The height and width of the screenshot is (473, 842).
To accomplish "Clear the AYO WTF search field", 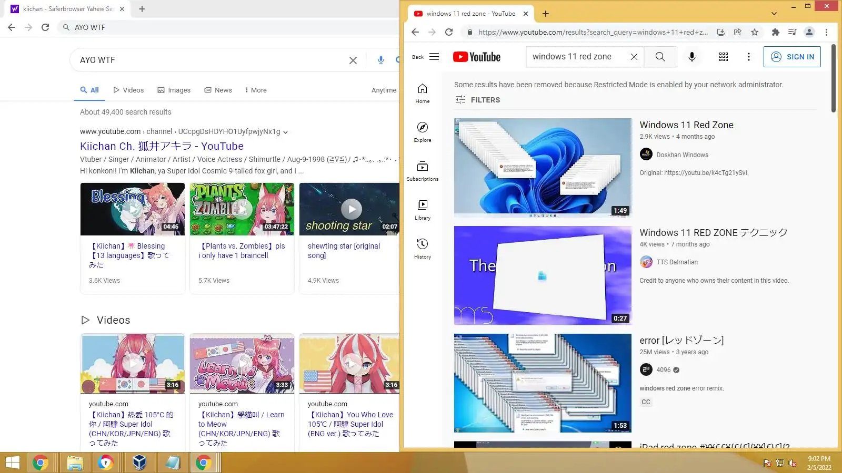I will coord(353,60).
